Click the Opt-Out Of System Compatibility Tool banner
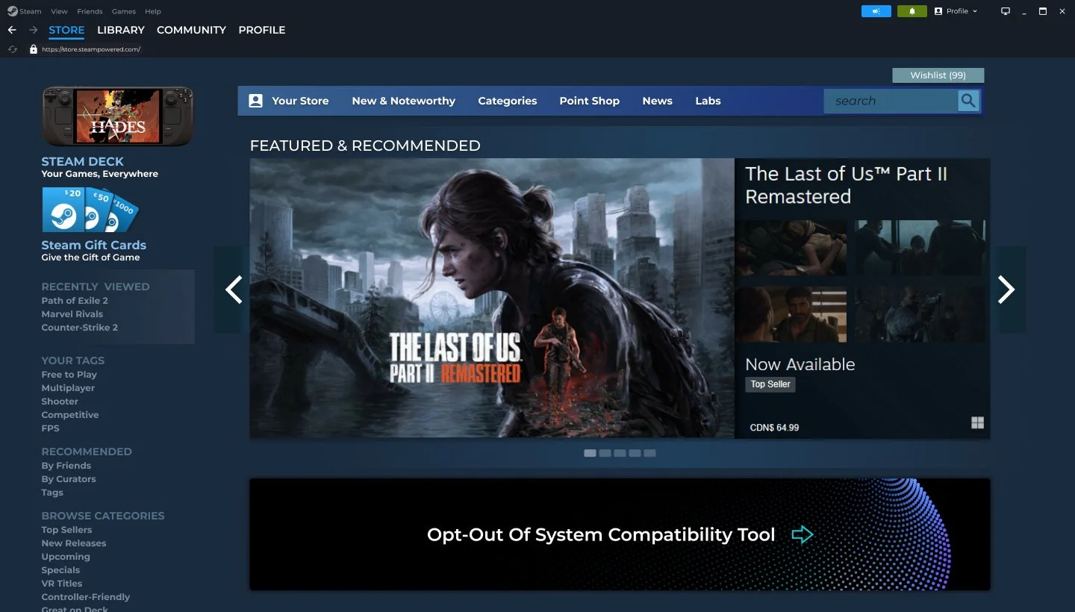The height and width of the screenshot is (612, 1075). [x=620, y=534]
